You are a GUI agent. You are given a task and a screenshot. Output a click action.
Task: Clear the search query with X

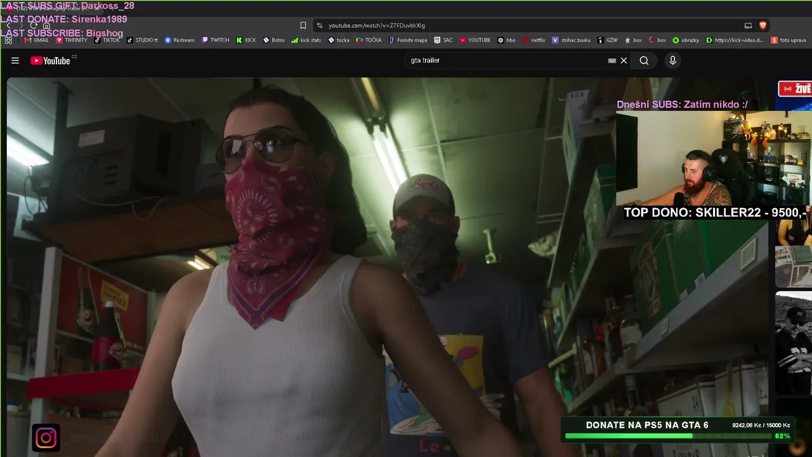[x=624, y=60]
